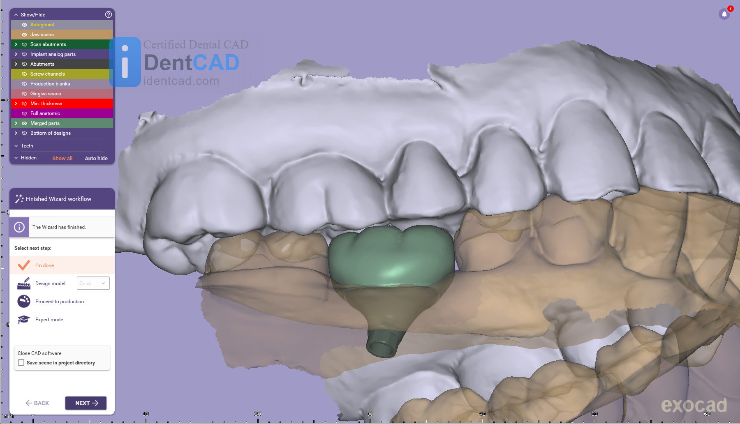740x424 pixels.
Task: Click the magic wand Wizard icon
Action: click(19, 199)
